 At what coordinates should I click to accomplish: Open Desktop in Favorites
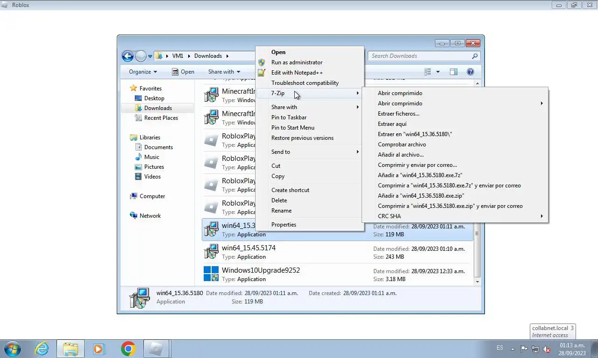(149, 98)
